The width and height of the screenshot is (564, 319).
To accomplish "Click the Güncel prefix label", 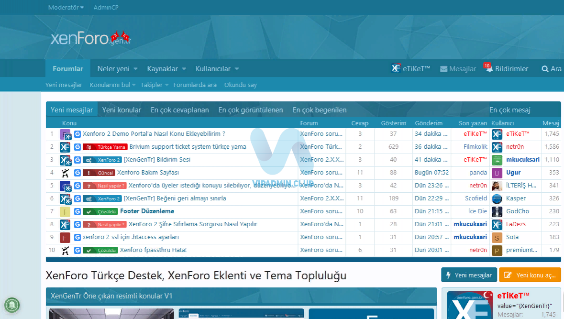I will (x=99, y=173).
